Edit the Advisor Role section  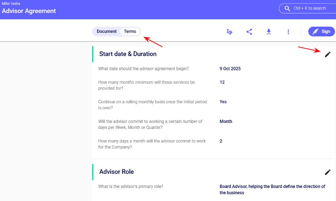(327, 172)
